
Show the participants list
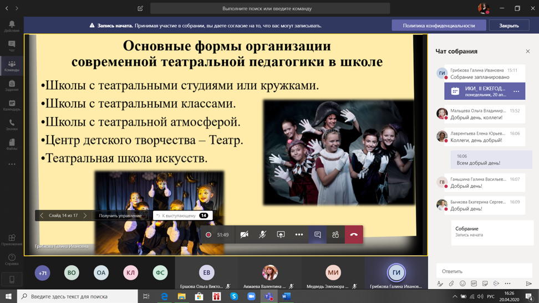pos(335,235)
